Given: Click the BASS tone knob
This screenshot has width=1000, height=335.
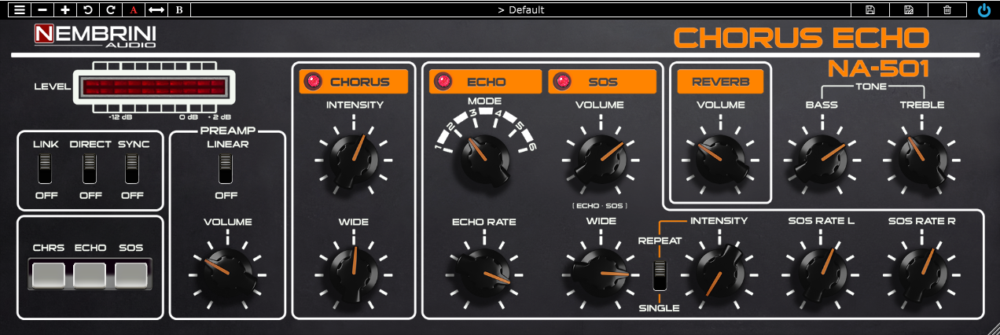Looking at the screenshot, I should pos(822,160).
